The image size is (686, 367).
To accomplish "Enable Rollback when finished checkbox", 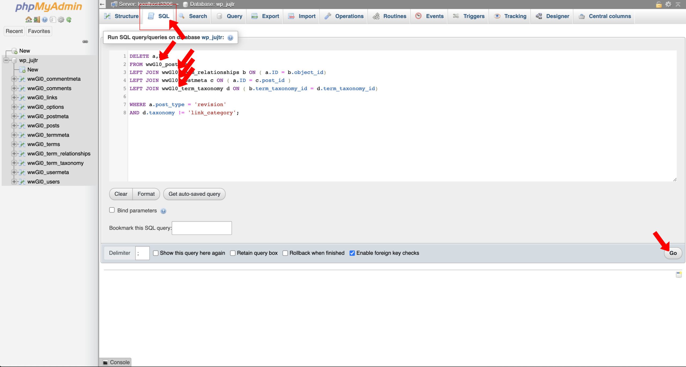I will [285, 253].
